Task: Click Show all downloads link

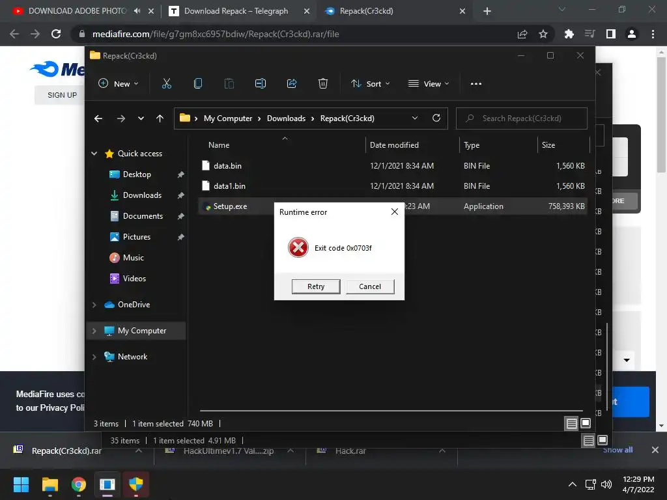Action: [x=617, y=450]
